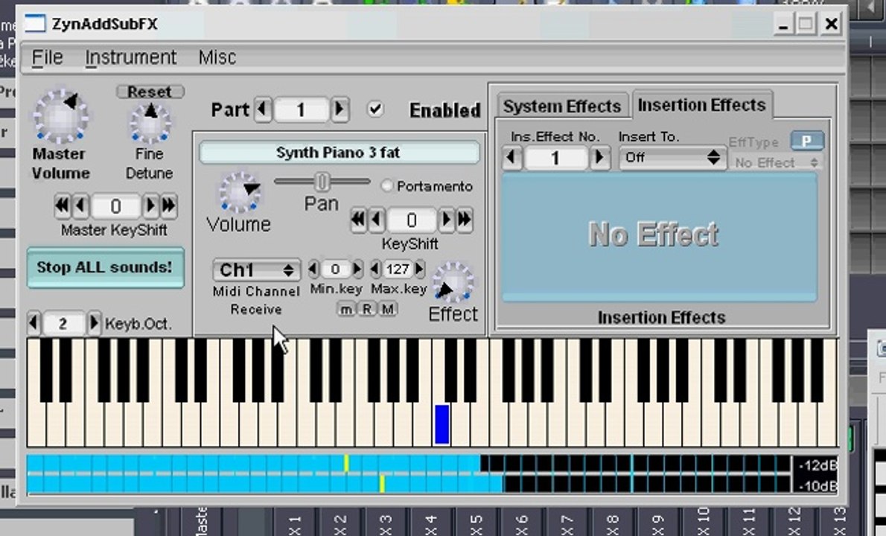The image size is (886, 536).
Task: Switch to System Effects tab
Action: click(562, 106)
